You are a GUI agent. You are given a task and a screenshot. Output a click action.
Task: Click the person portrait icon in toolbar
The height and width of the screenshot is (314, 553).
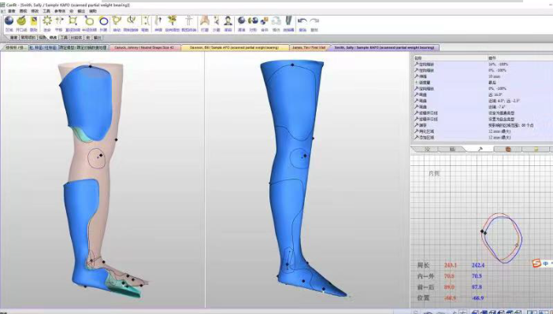point(228,21)
